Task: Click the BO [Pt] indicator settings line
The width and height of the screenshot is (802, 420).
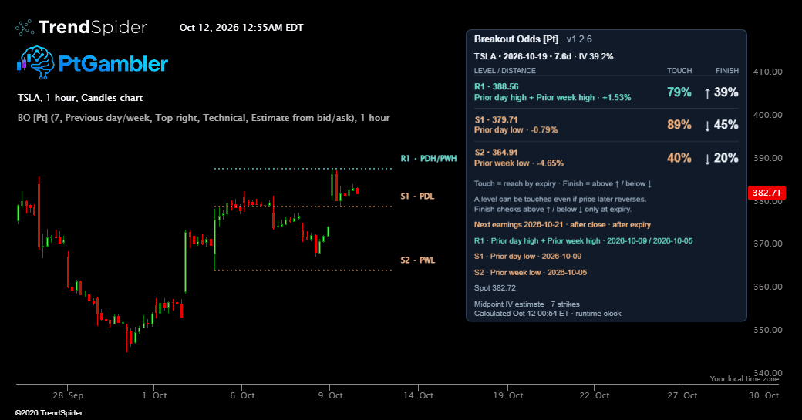Action: tap(204, 118)
